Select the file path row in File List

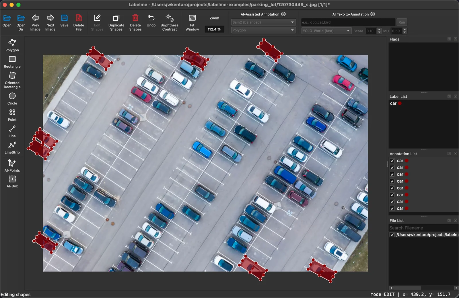click(x=423, y=235)
